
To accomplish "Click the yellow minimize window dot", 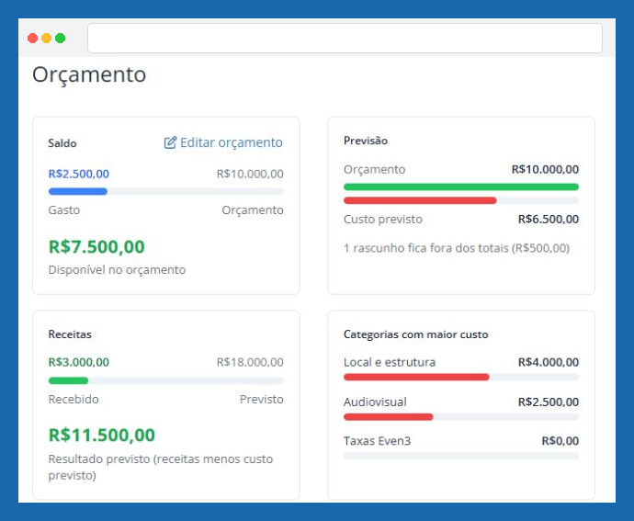I will (47, 38).
